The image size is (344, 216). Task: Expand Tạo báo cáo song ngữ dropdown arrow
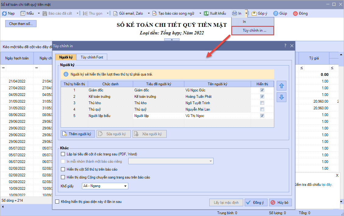point(200,13)
